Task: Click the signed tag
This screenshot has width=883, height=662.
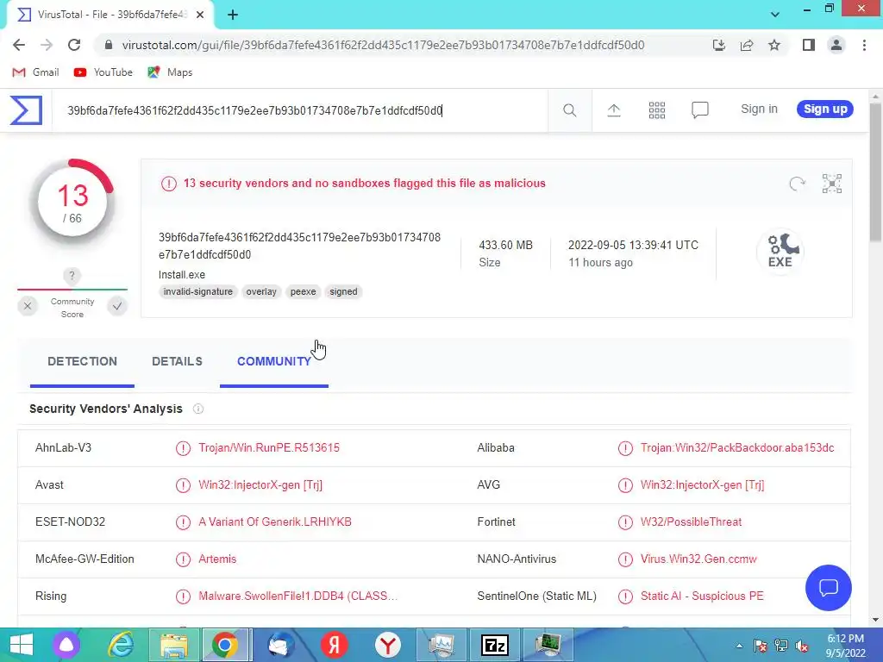Action: coord(343,291)
